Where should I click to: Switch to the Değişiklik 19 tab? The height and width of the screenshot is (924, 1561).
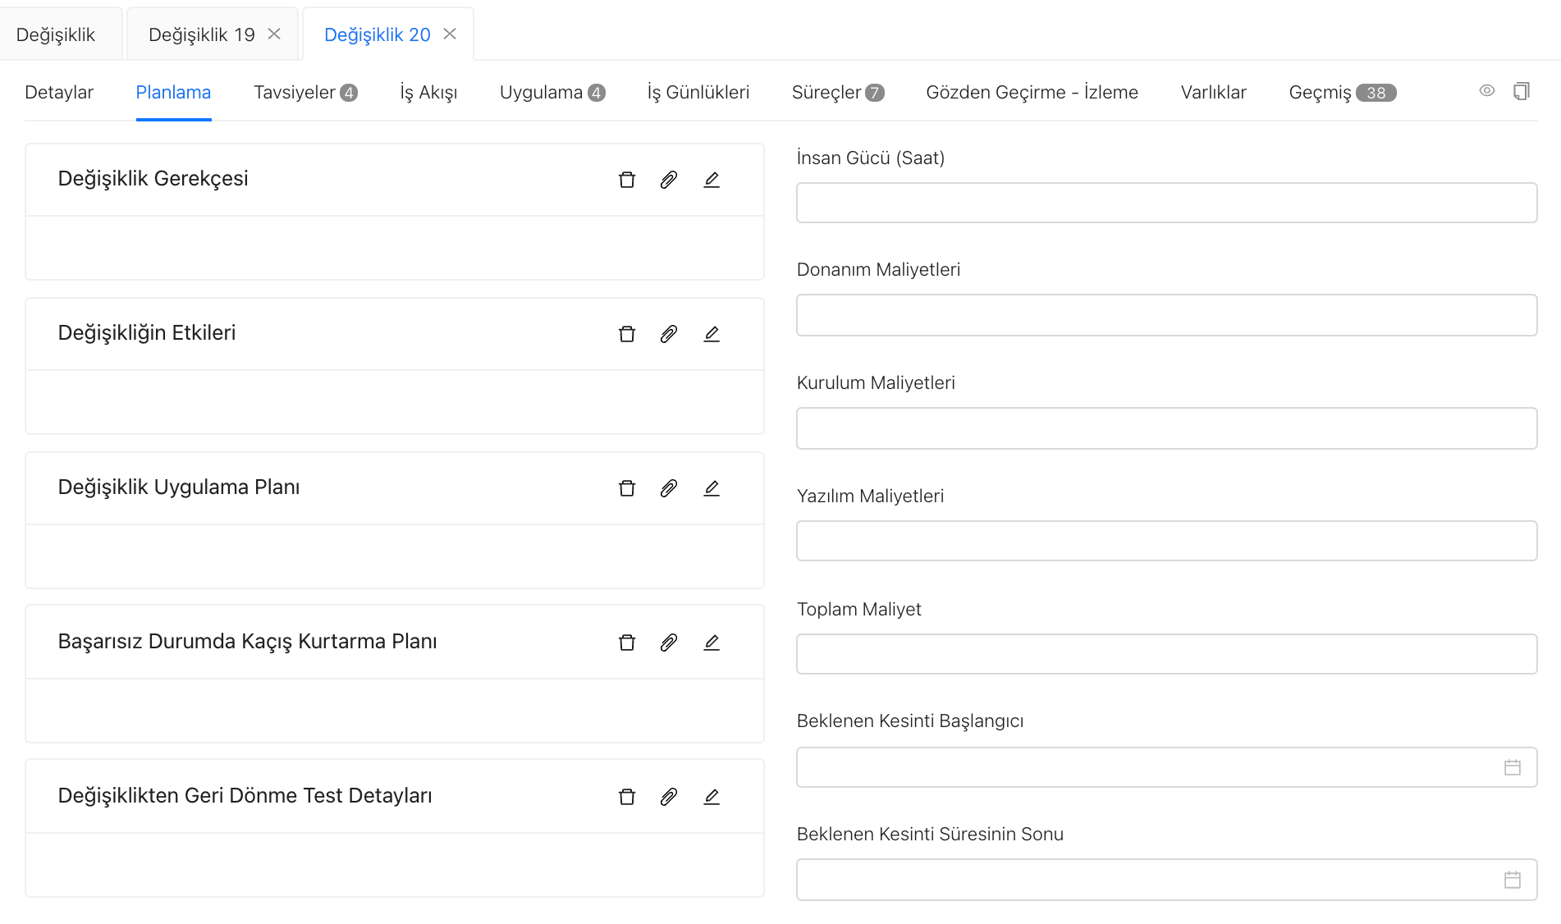pyautogui.click(x=201, y=34)
